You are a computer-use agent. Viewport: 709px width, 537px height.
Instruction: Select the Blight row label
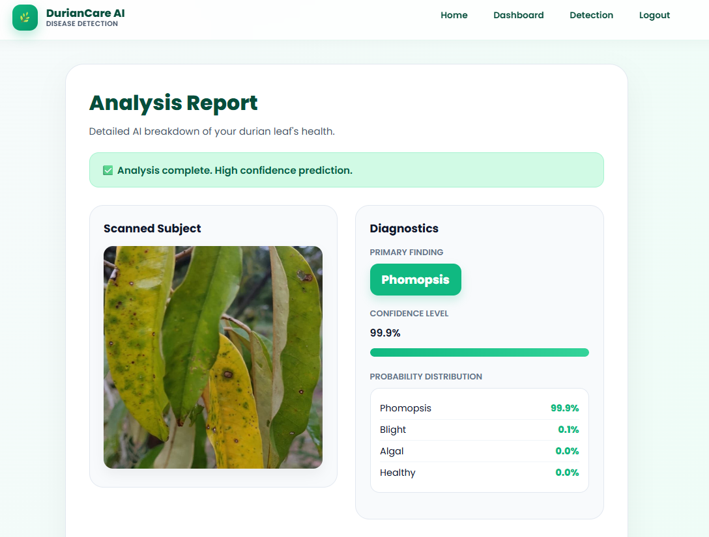[393, 430]
